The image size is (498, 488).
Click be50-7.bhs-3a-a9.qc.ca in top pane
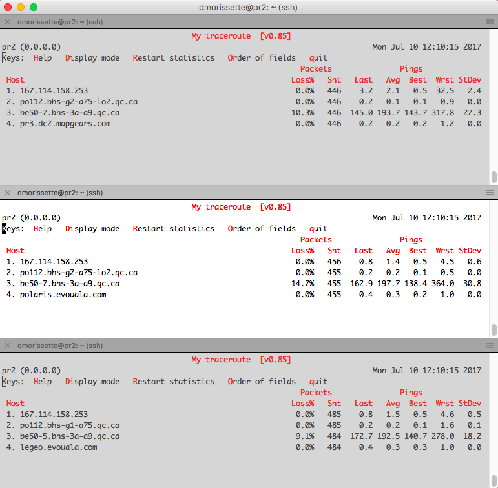(x=70, y=113)
